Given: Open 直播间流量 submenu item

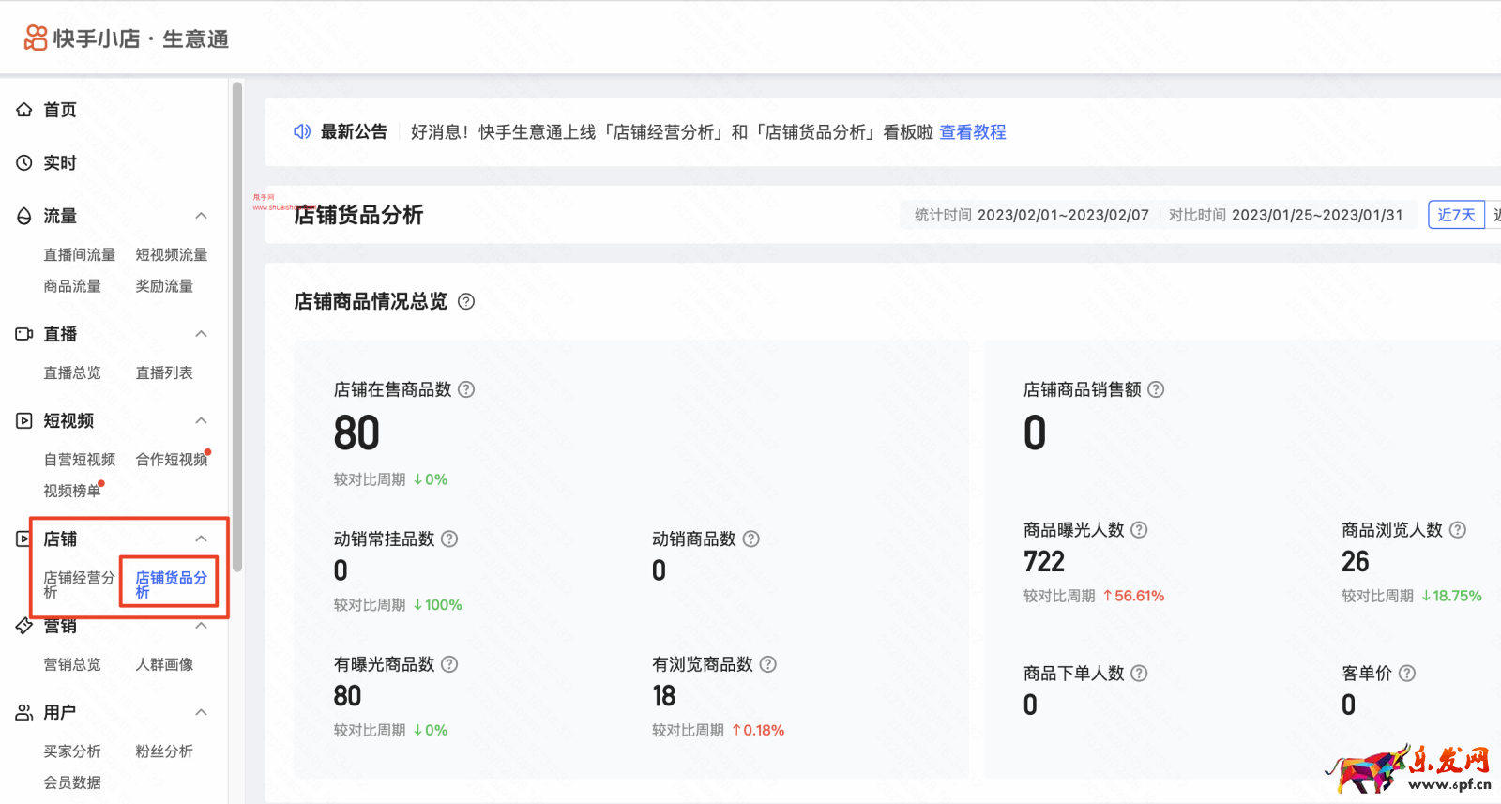Looking at the screenshot, I should coord(80,255).
